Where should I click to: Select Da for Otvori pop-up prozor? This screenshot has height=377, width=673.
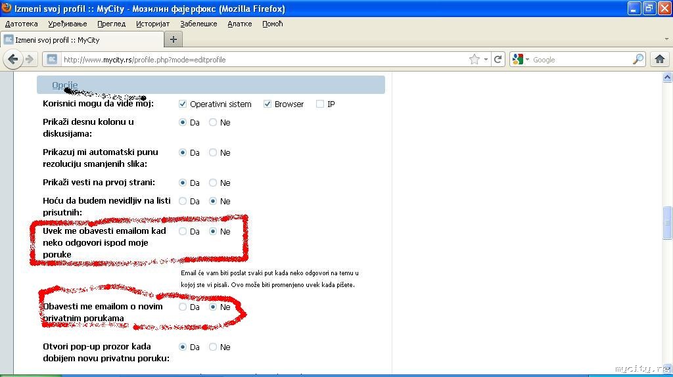[x=183, y=347]
